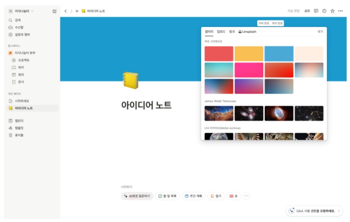
Task: Insert 표 table template
Action: (234, 196)
